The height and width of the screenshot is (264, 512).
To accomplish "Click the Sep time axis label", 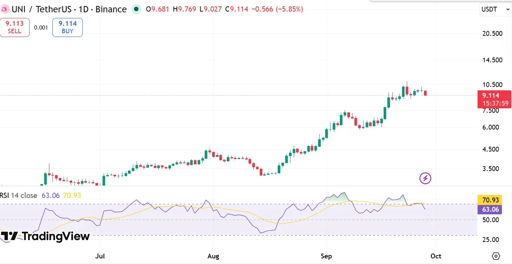I will point(326,256).
